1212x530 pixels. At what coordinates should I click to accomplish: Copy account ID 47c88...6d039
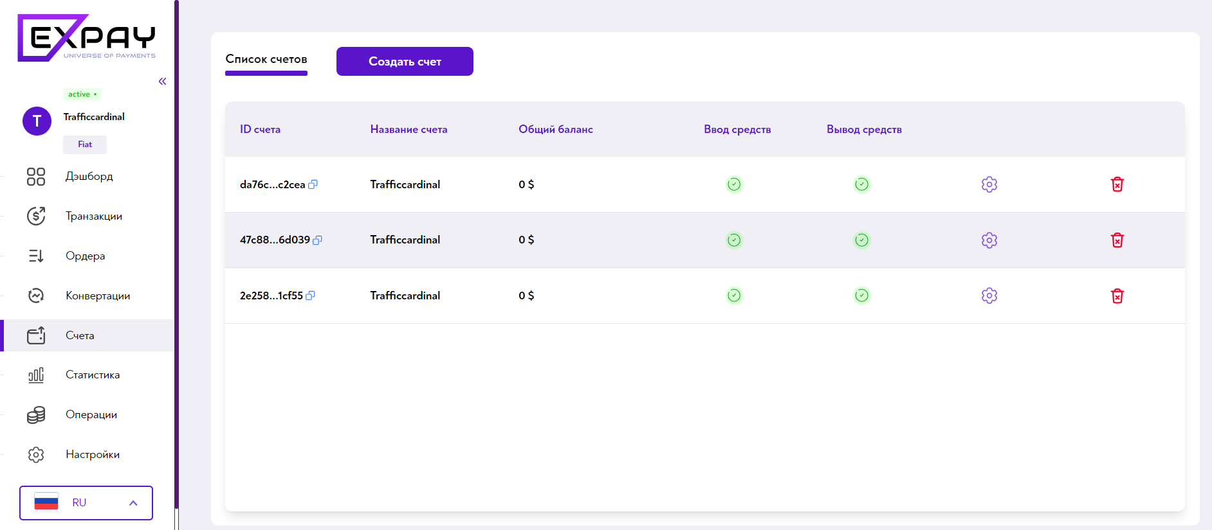pos(317,240)
